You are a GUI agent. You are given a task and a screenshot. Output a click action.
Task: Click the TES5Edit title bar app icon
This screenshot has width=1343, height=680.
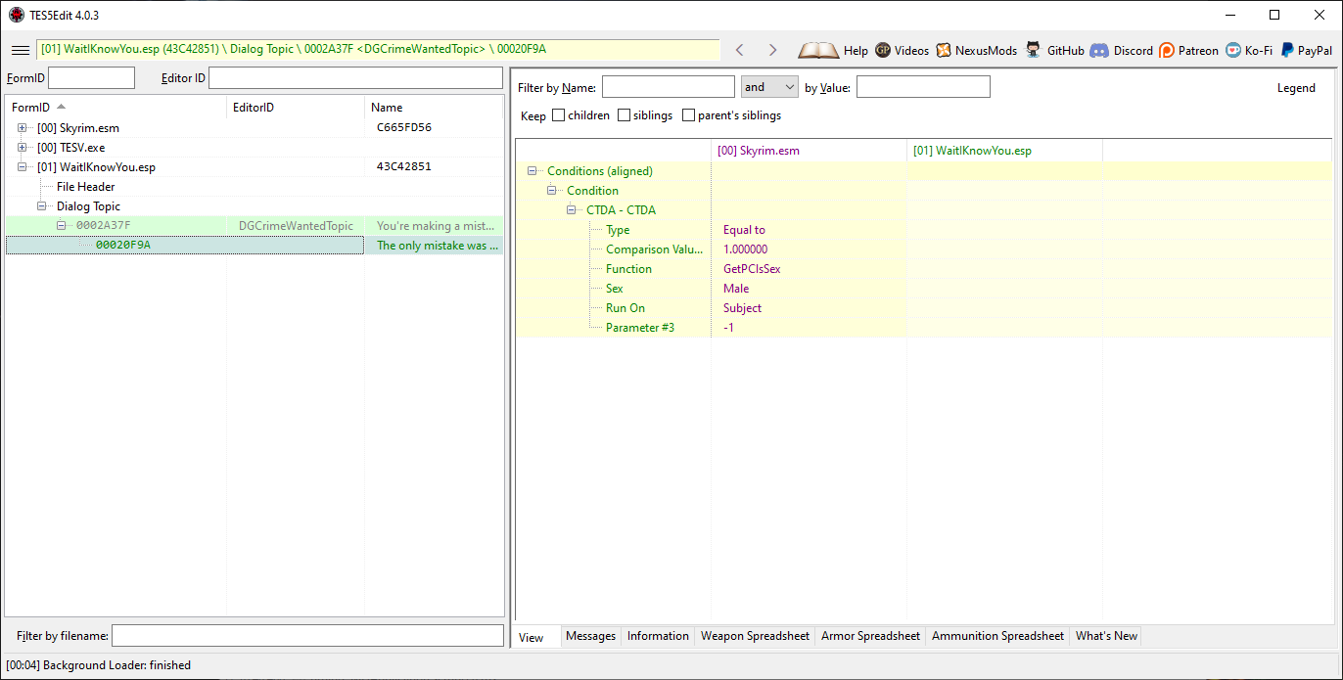(x=17, y=15)
